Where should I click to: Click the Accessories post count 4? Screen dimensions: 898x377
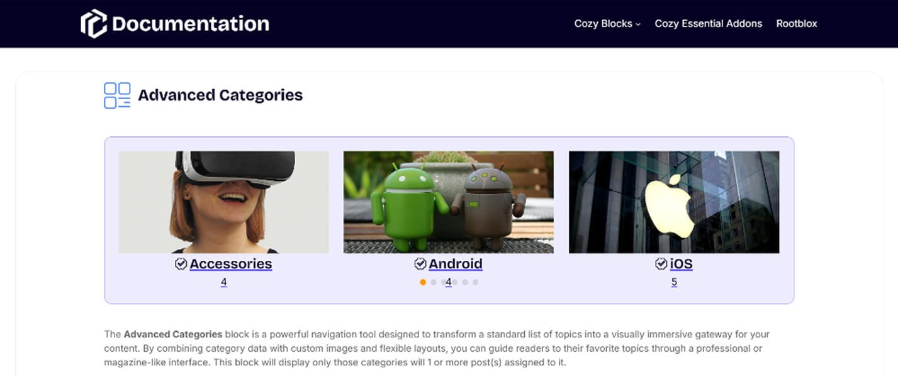point(223,282)
